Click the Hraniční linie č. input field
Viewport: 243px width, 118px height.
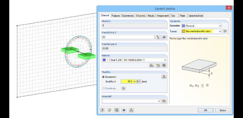(128, 37)
